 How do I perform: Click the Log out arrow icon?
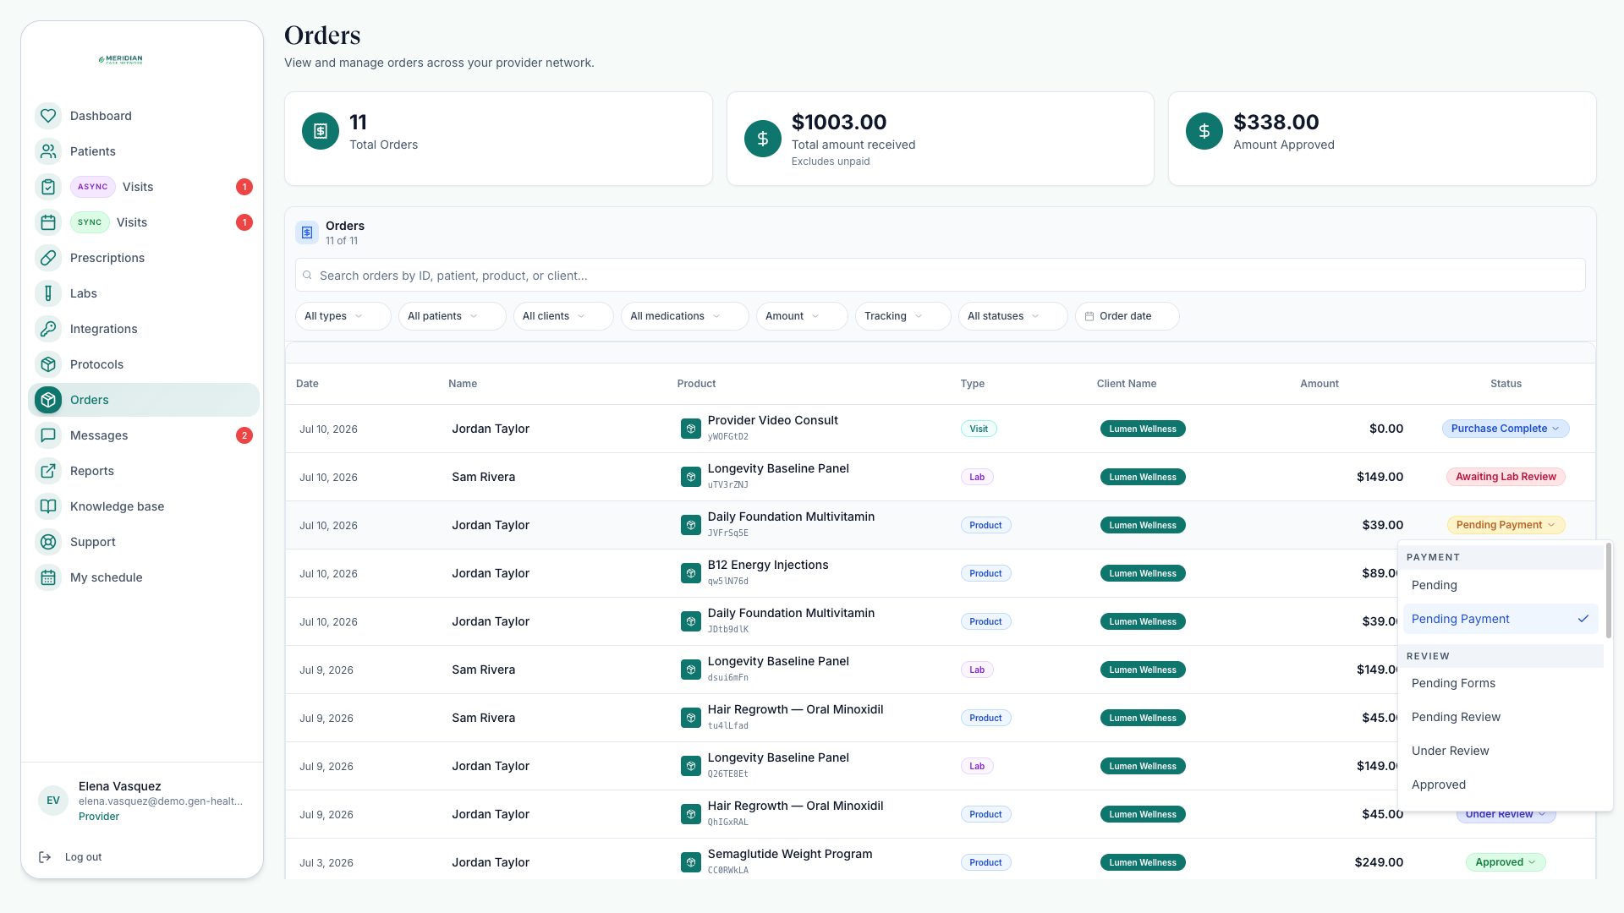pos(45,857)
